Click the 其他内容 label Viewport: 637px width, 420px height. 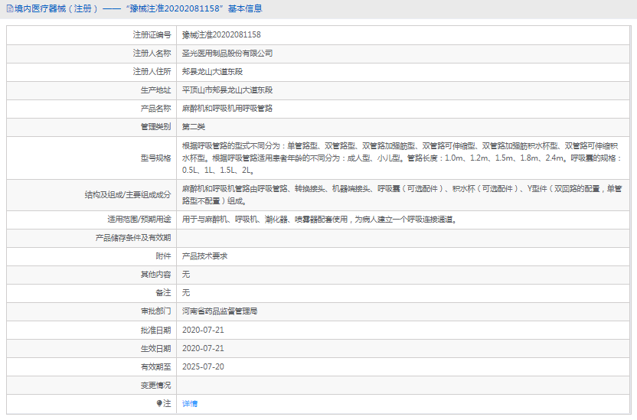[x=156, y=275]
